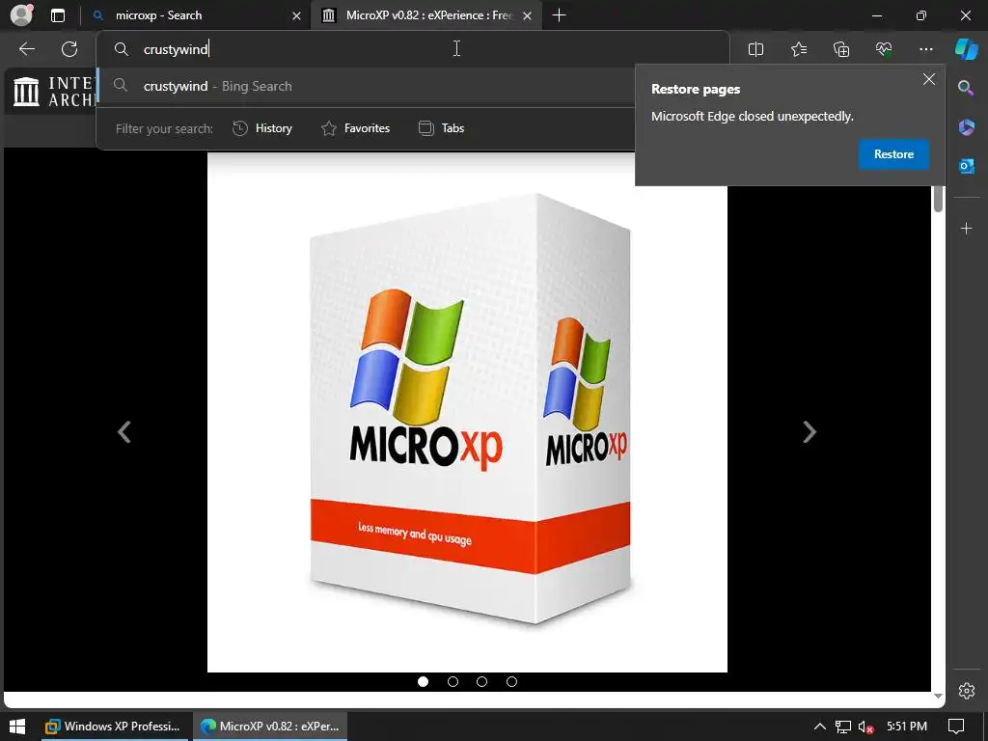Screen dimensions: 988x741
Task: Open the Edge profile avatar
Action: coord(21,15)
